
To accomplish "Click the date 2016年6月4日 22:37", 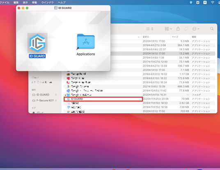I will (154, 49).
